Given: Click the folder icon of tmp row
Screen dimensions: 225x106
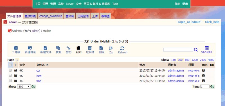Looking at the screenshot, I should coord(16,81).
